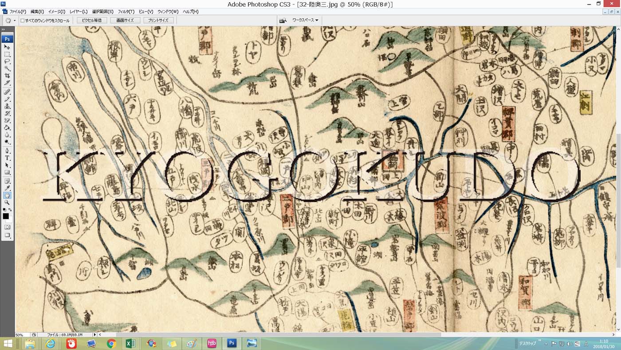621x350 pixels.
Task: Click the プリントサイズ button
Action: click(158, 20)
